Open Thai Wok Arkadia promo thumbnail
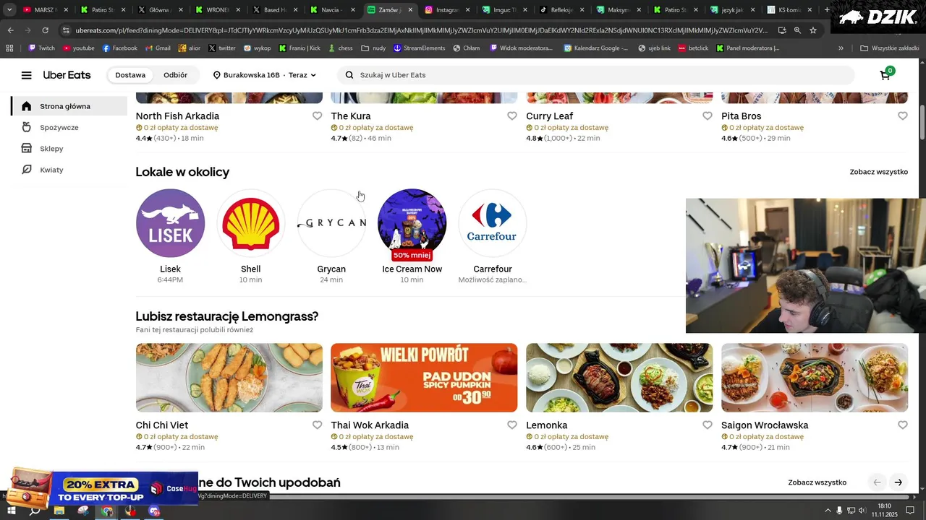Image resolution: width=926 pixels, height=520 pixels. (x=424, y=378)
